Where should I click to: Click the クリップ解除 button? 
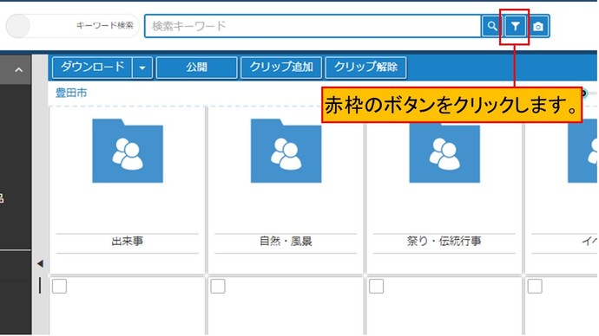coord(365,68)
